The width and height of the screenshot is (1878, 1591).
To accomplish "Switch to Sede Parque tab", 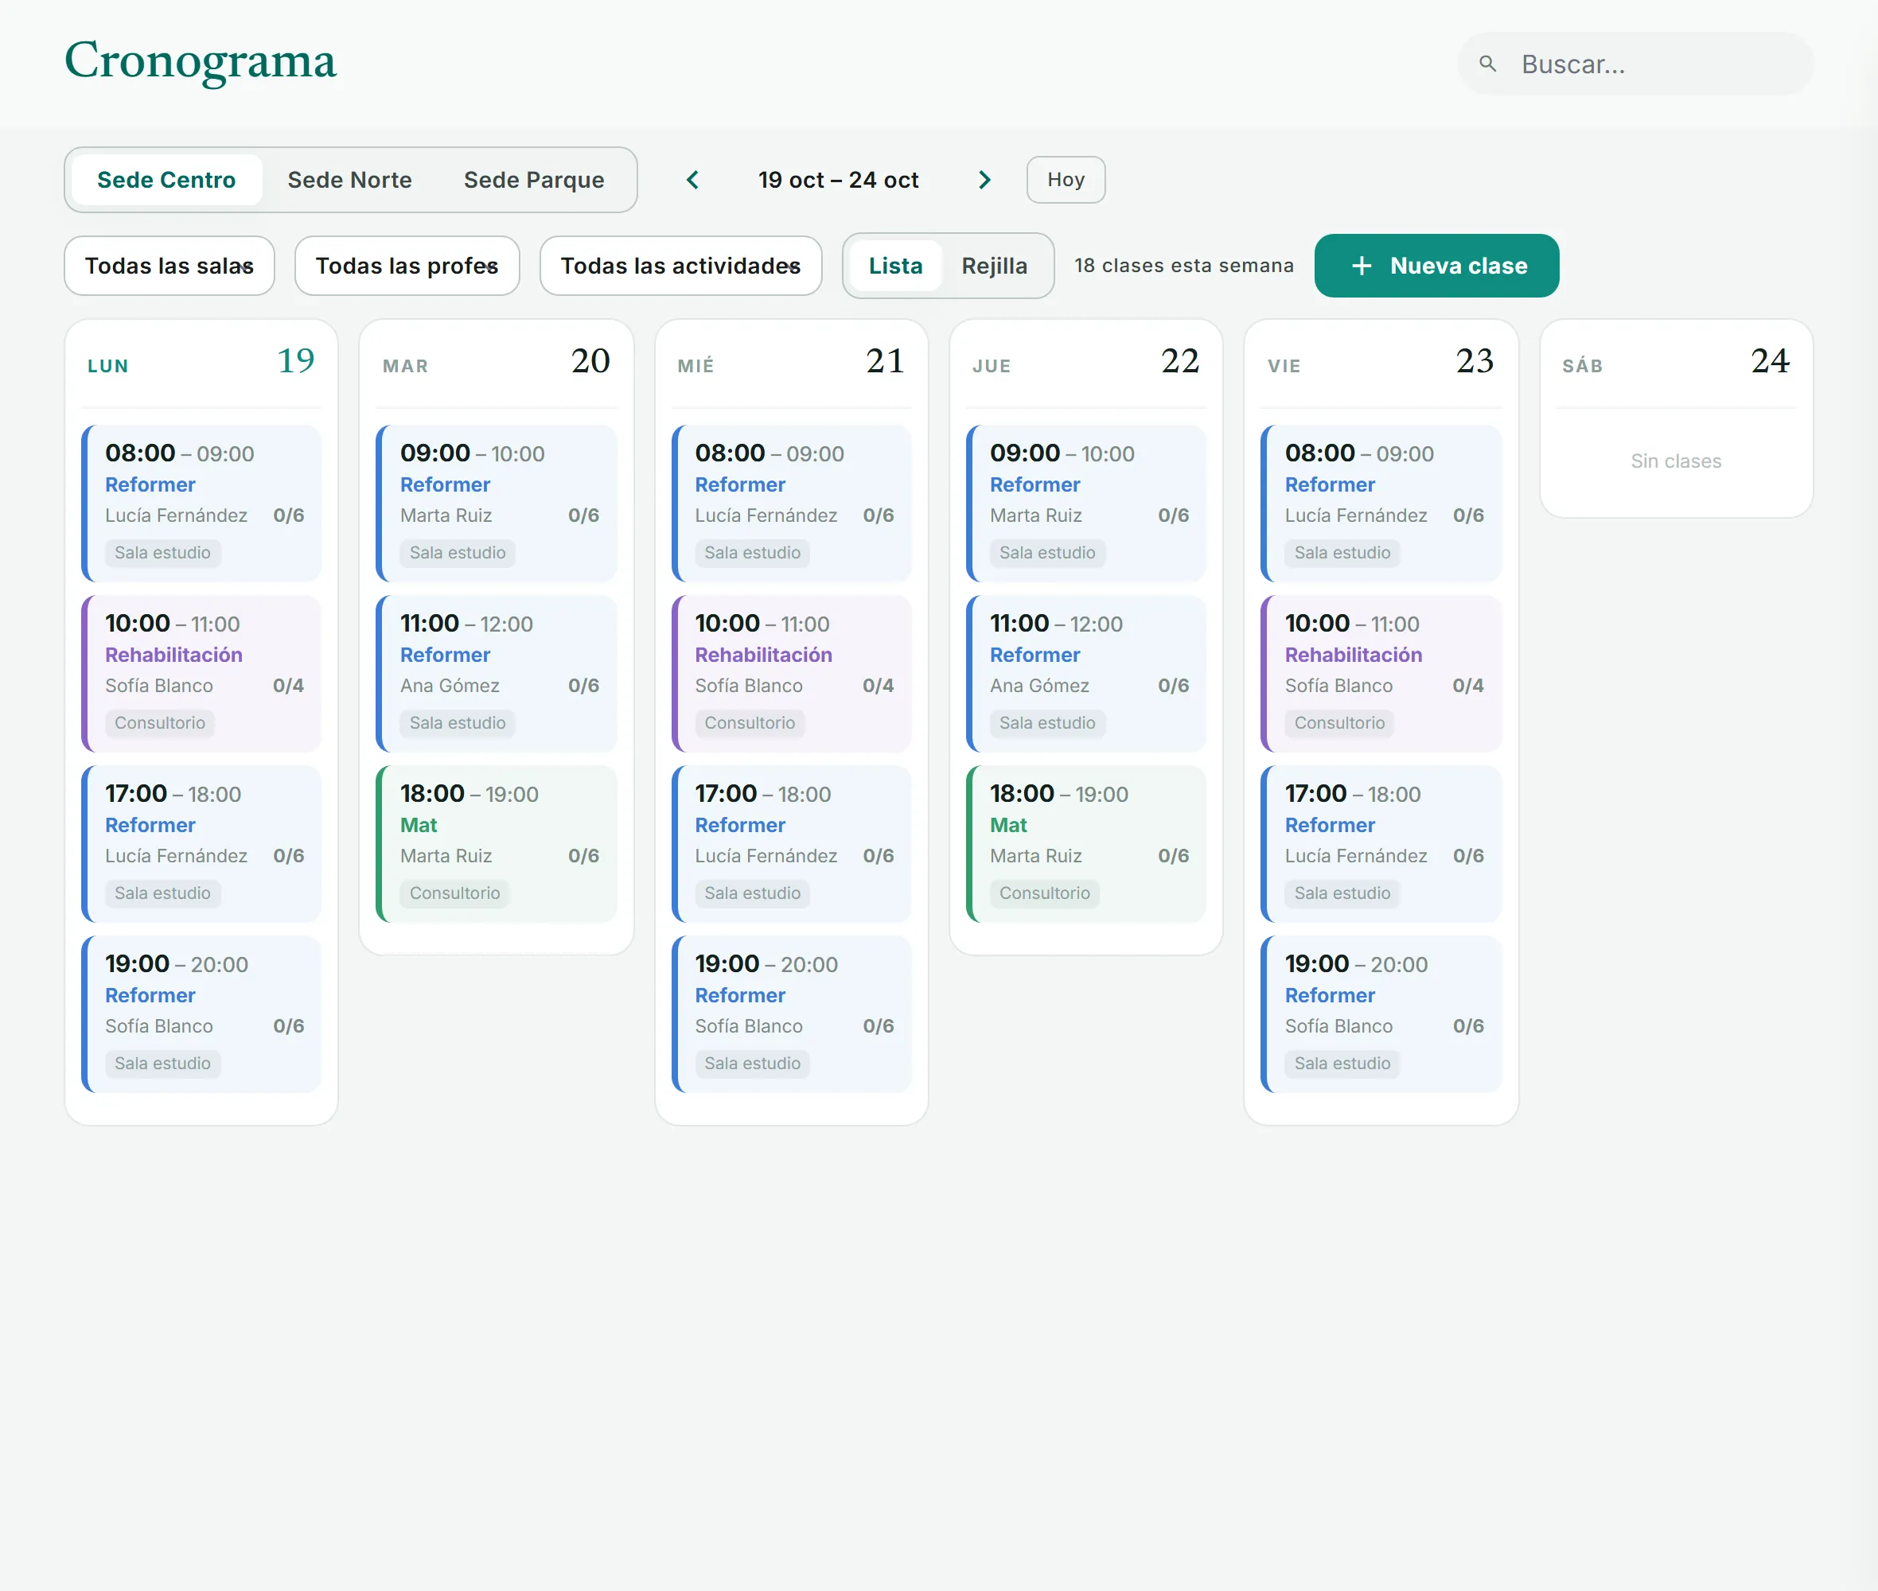I will tap(534, 181).
